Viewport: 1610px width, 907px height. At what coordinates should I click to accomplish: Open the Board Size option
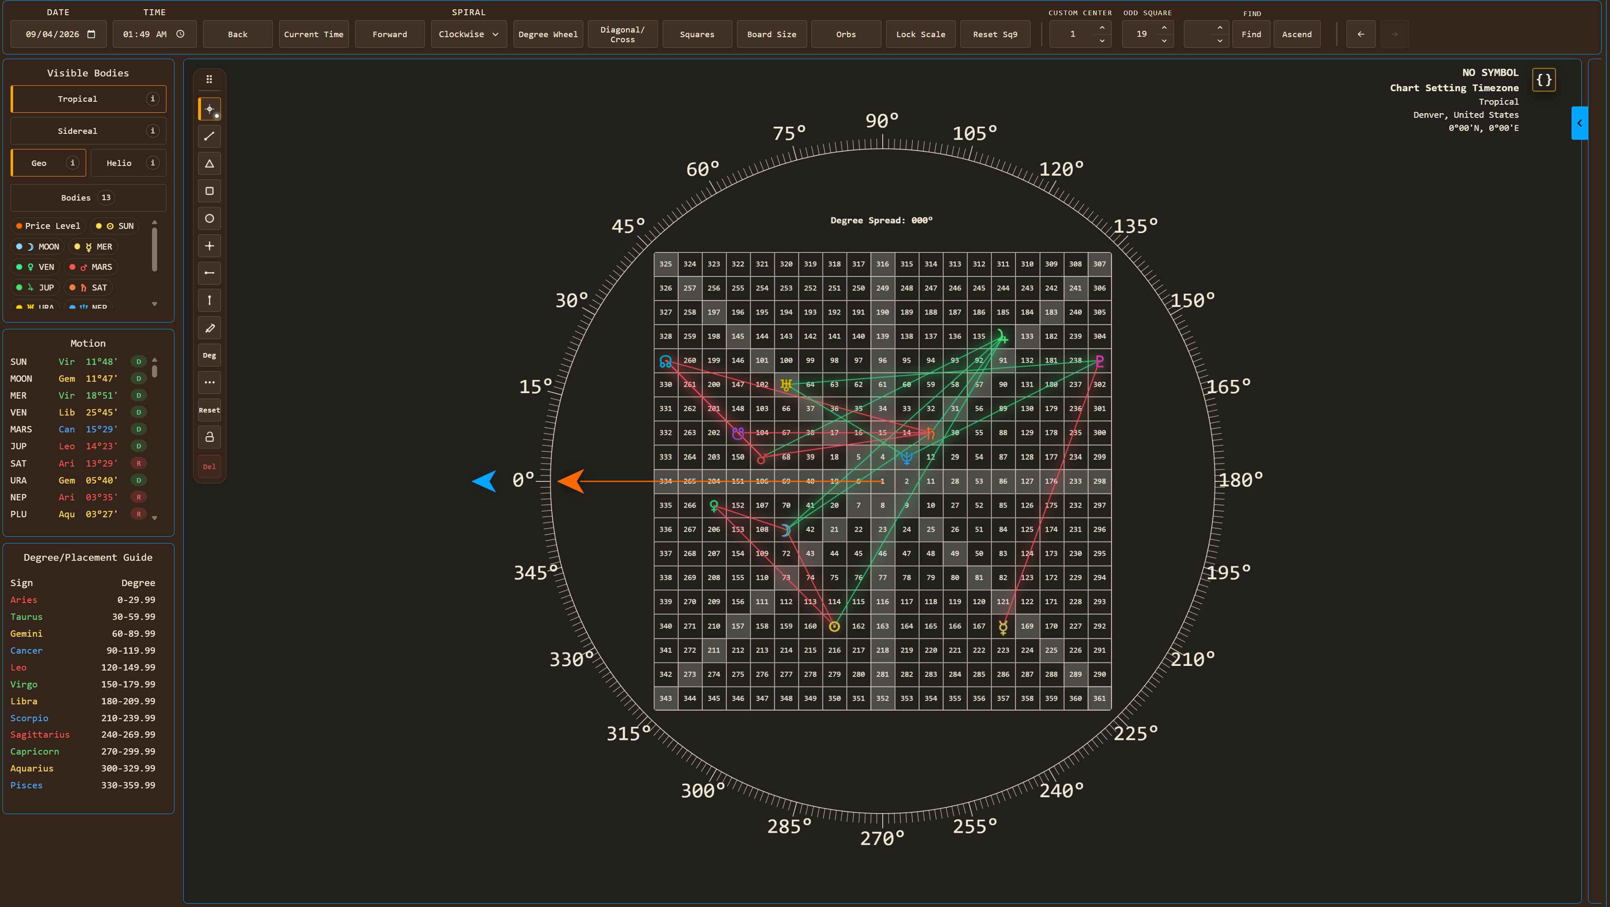tap(772, 34)
